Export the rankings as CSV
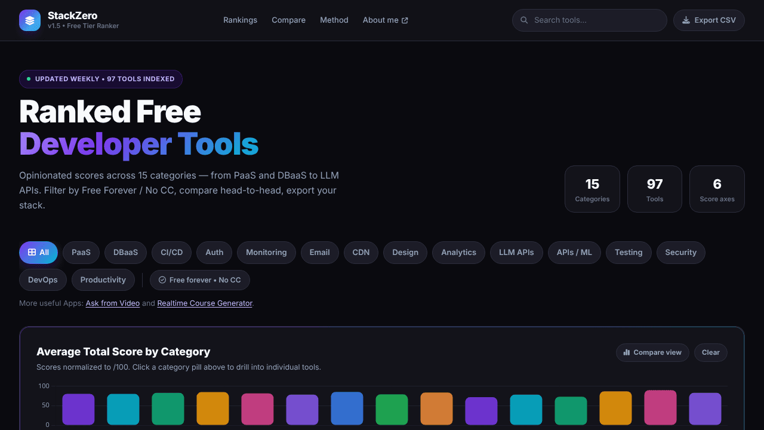This screenshot has height=430, width=764. (709, 20)
